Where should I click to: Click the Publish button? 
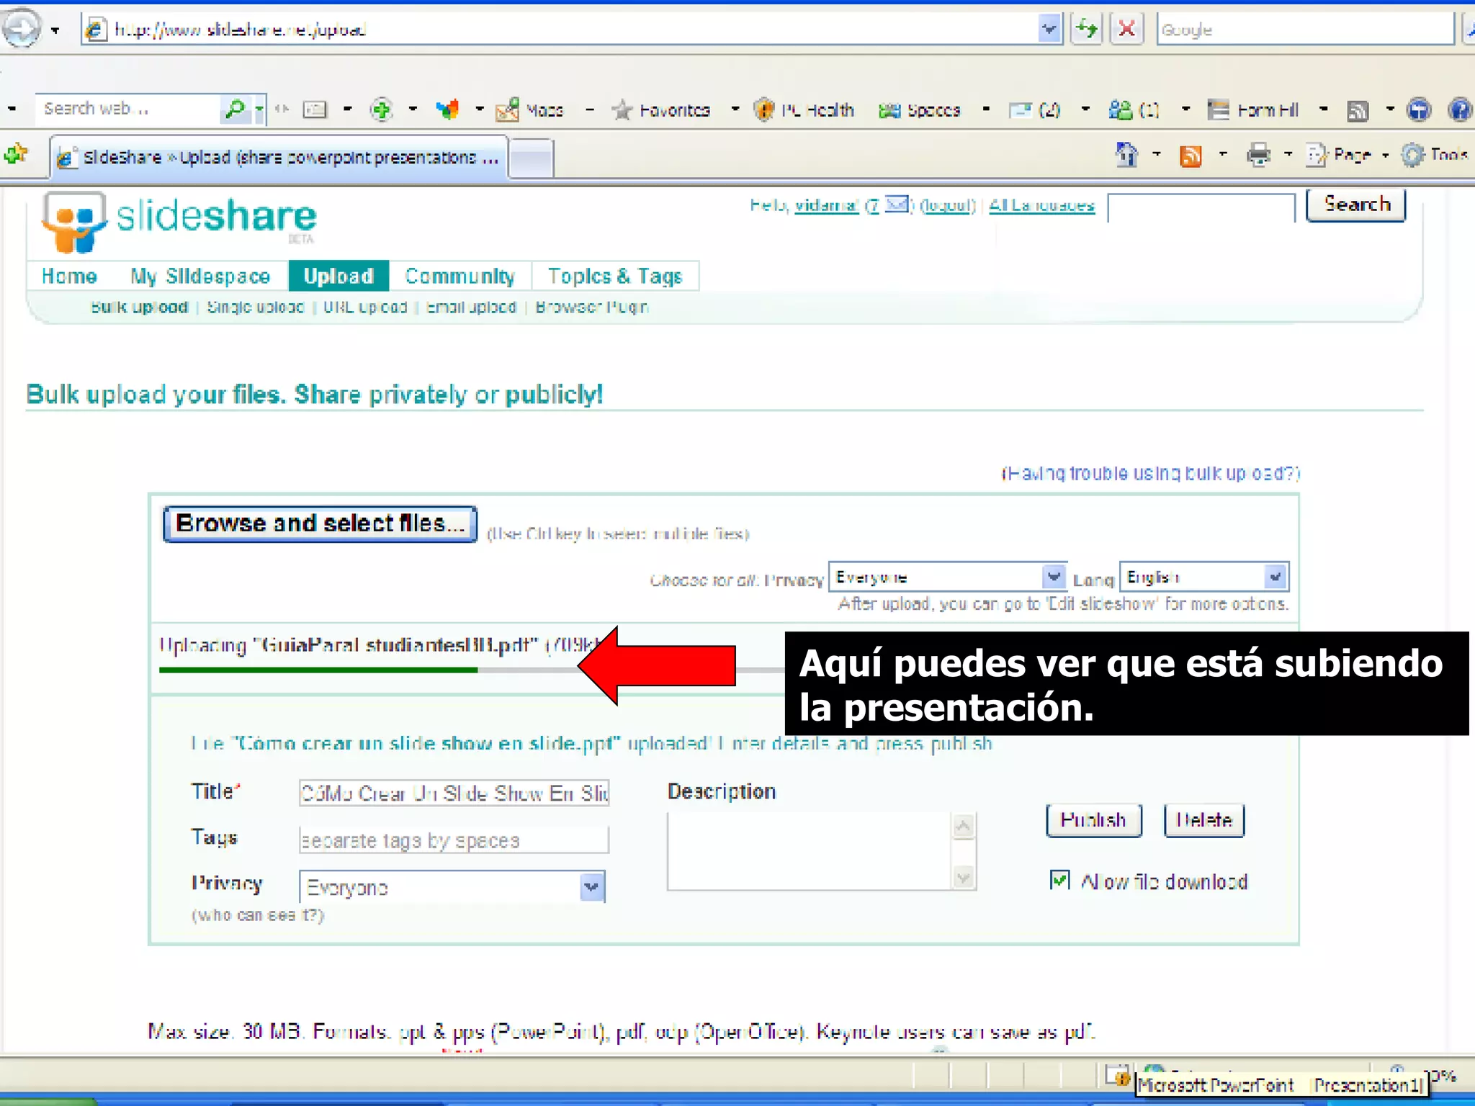click(x=1093, y=819)
